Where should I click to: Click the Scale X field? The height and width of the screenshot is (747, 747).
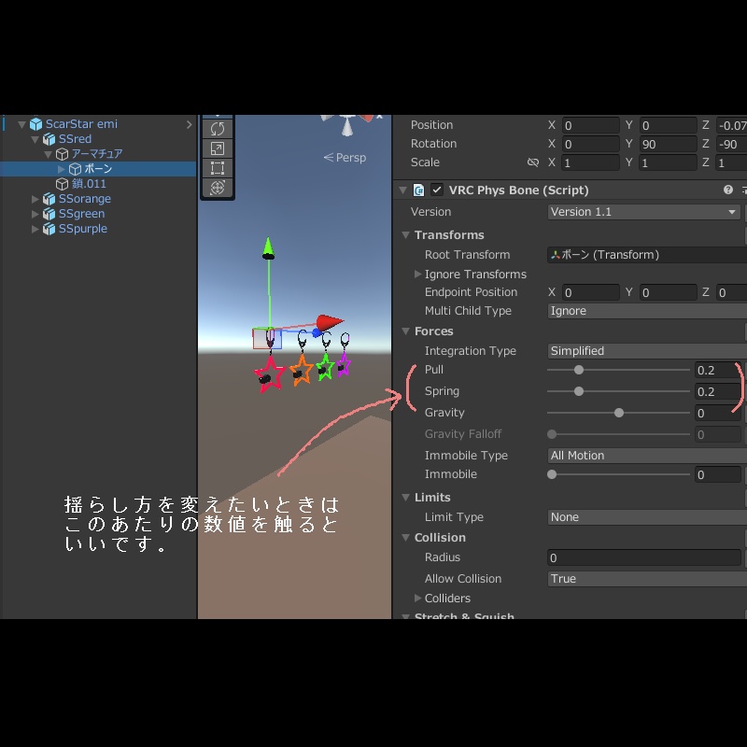(x=591, y=162)
